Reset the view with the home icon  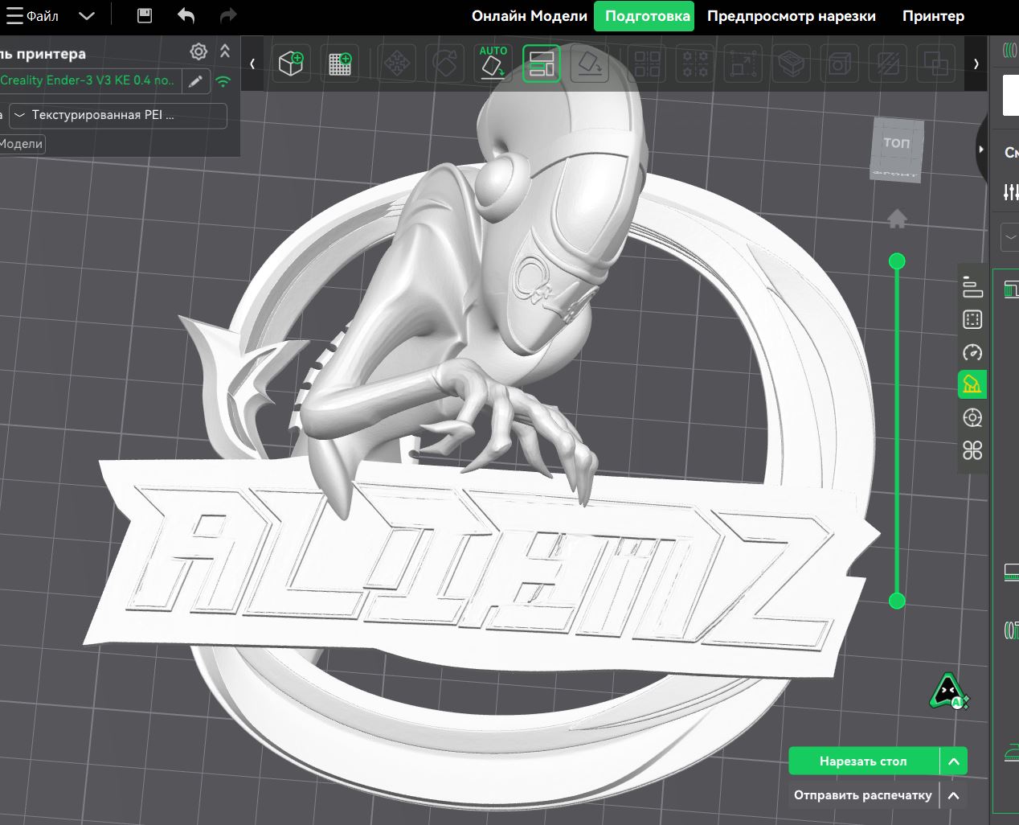pyautogui.click(x=897, y=219)
